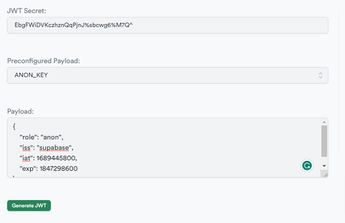Click the underlined "iss" key in payload
345x223 pixels.
pyautogui.click(x=26, y=148)
